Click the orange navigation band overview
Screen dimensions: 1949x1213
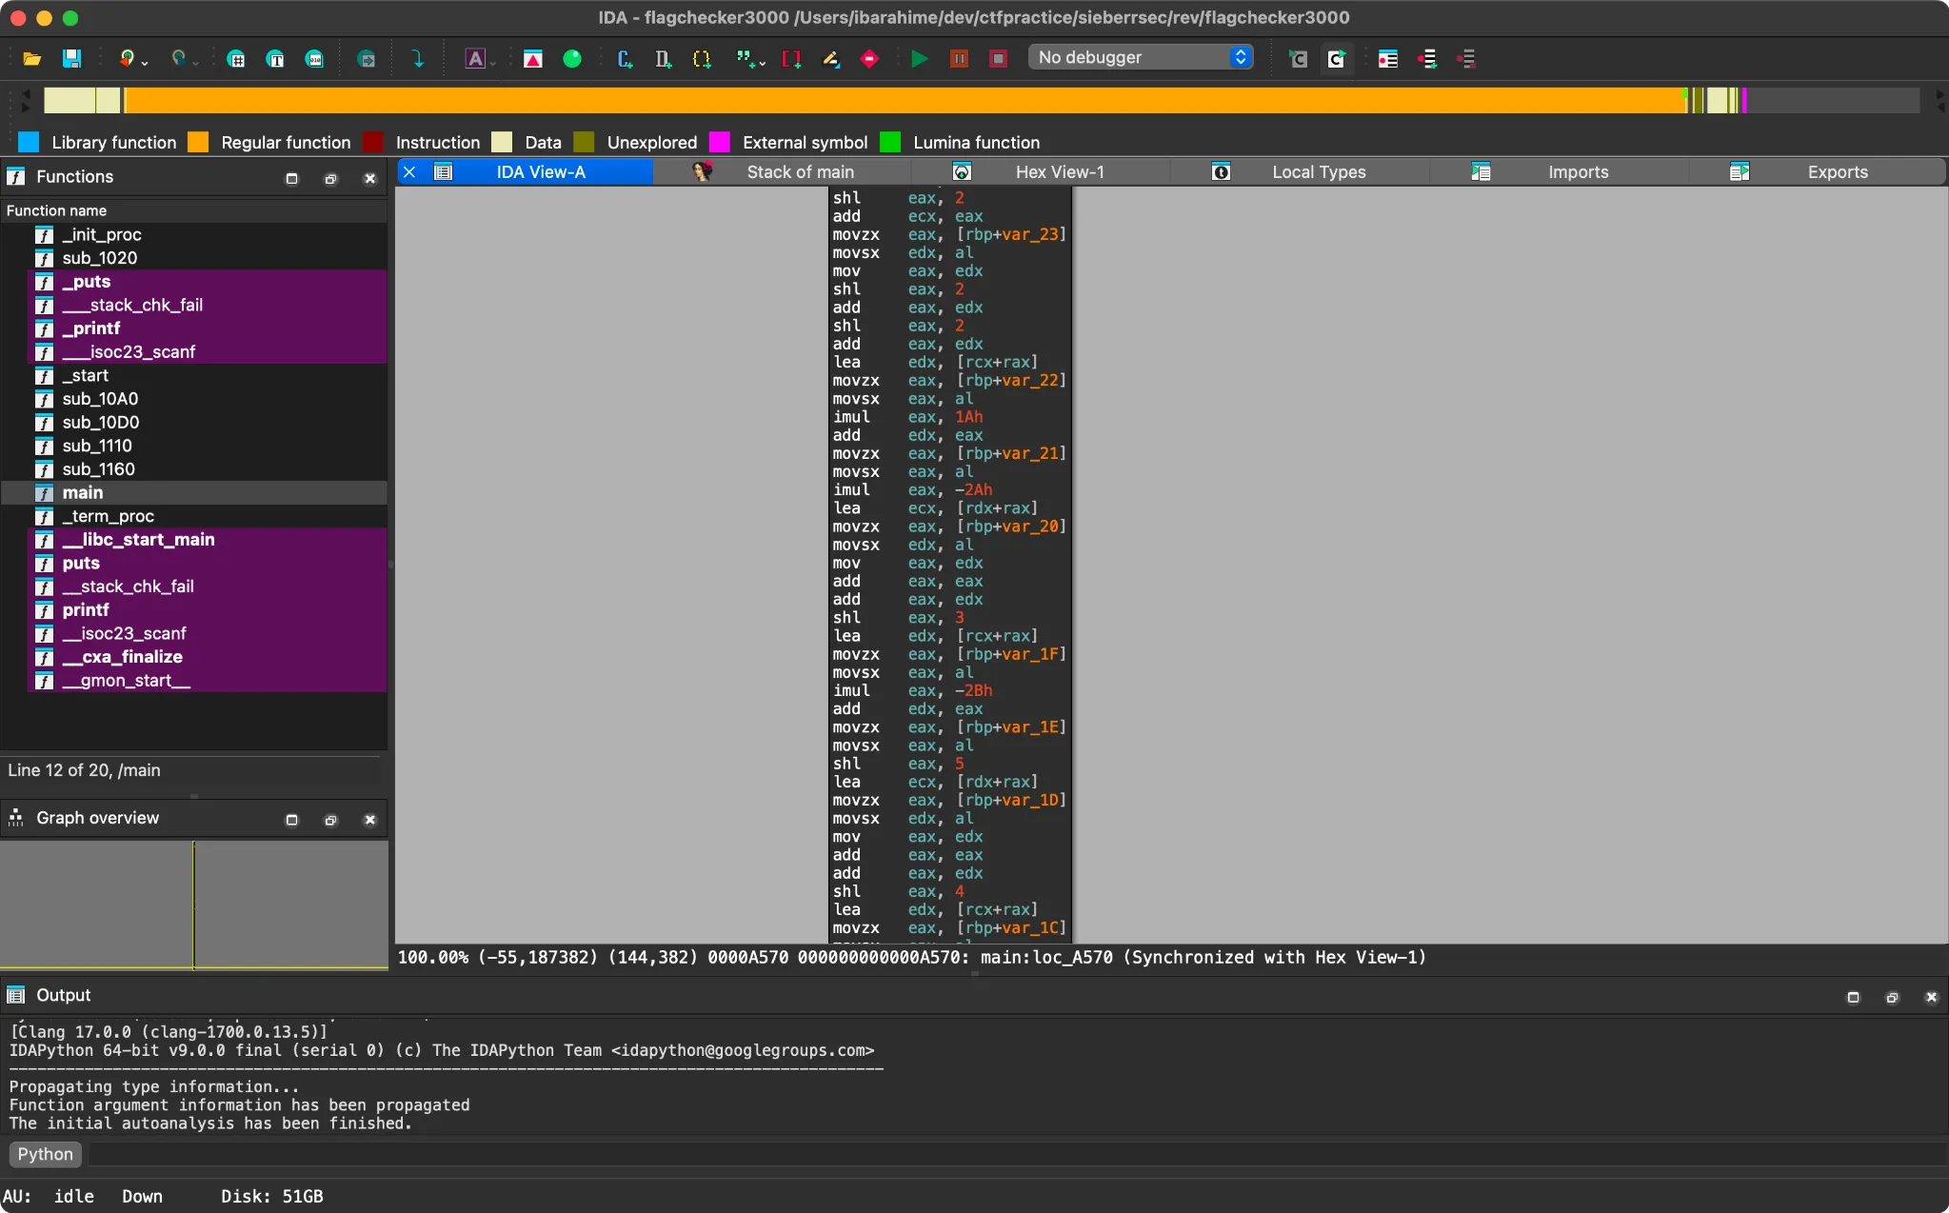tap(905, 100)
